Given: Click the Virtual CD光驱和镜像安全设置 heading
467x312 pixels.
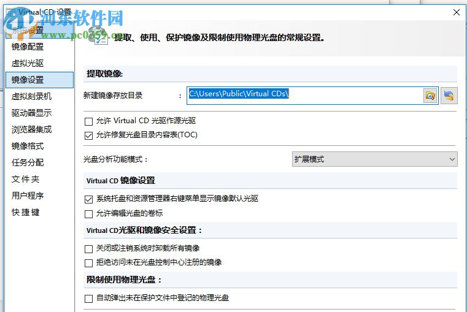Looking at the screenshot, I should pyautogui.click(x=144, y=230).
